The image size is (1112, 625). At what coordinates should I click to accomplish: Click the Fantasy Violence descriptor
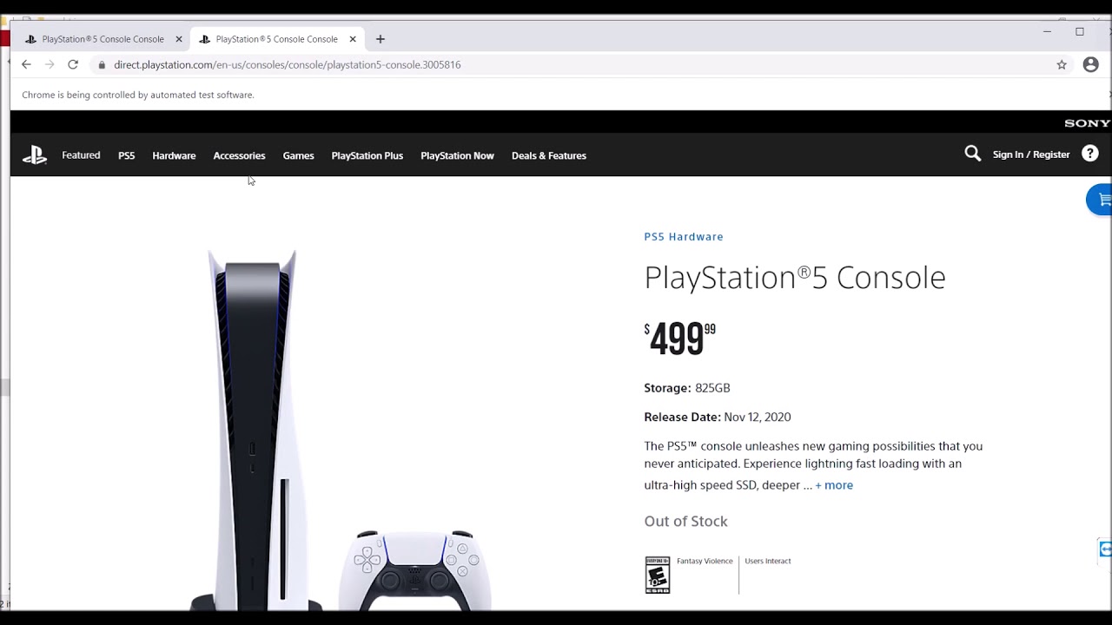(705, 561)
